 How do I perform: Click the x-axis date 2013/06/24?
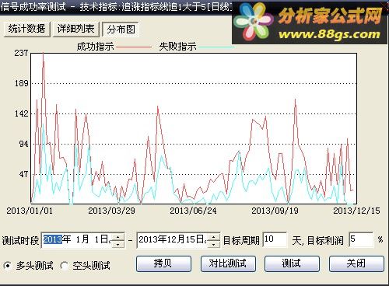193,211
